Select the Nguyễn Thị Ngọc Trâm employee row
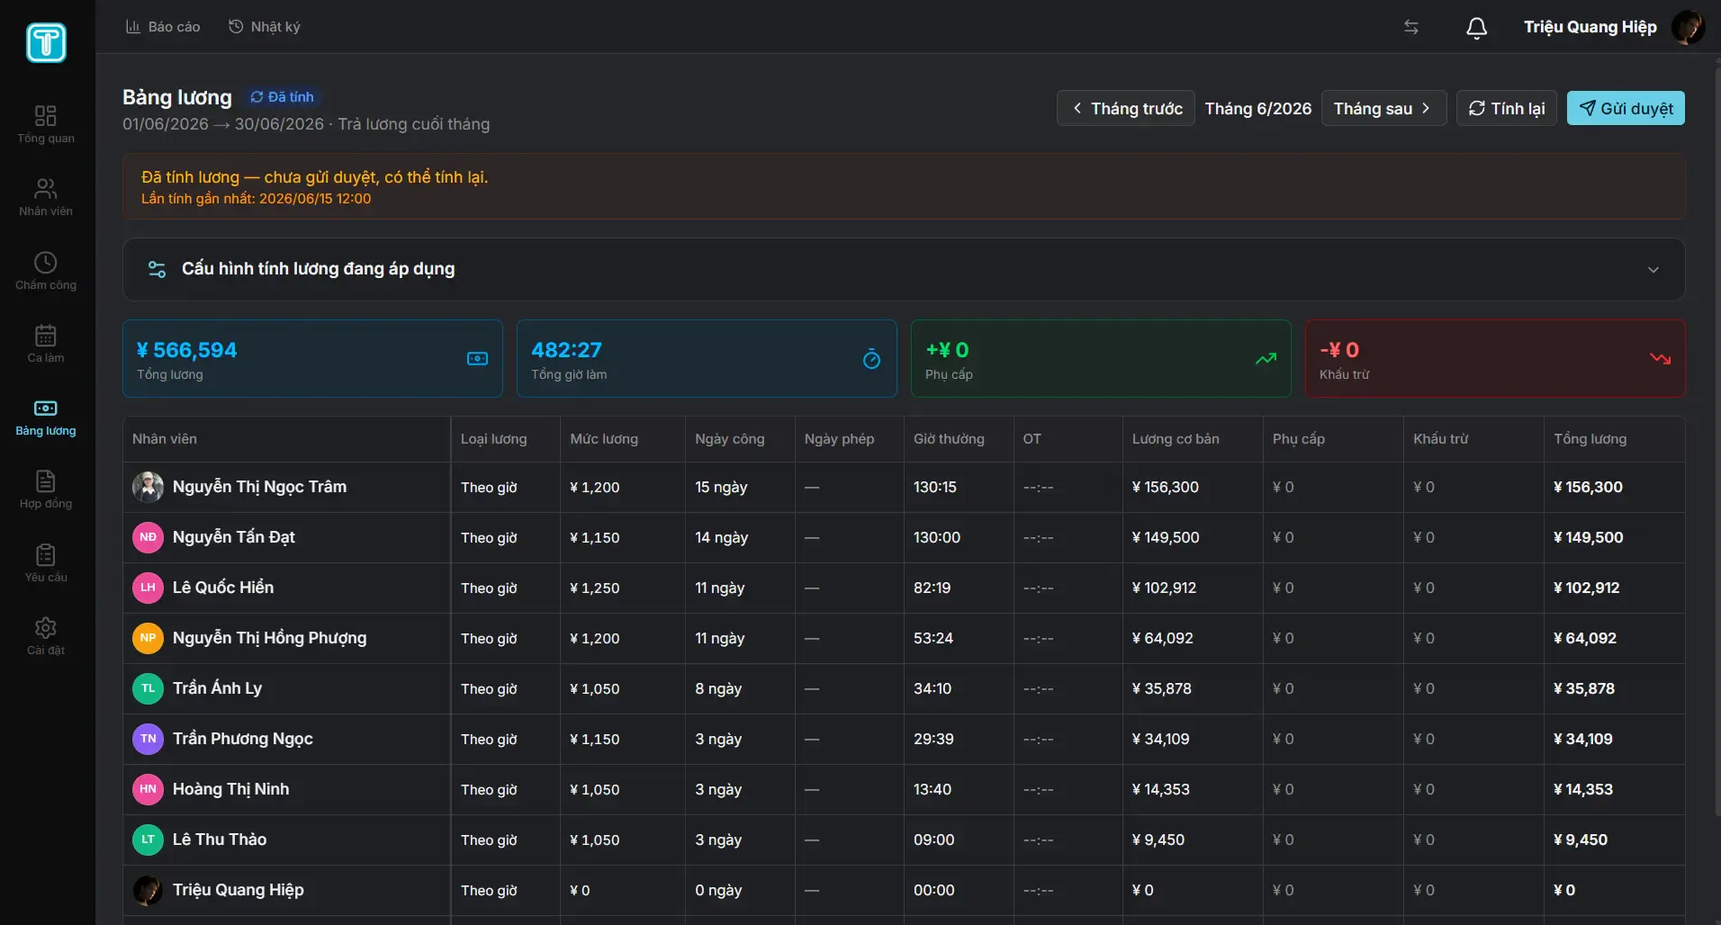 click(904, 487)
